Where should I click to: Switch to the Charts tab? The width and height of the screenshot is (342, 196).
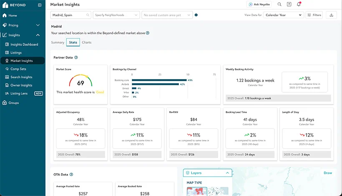click(87, 42)
